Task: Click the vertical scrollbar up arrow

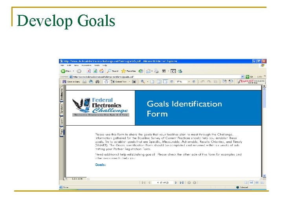Action: point(264,89)
